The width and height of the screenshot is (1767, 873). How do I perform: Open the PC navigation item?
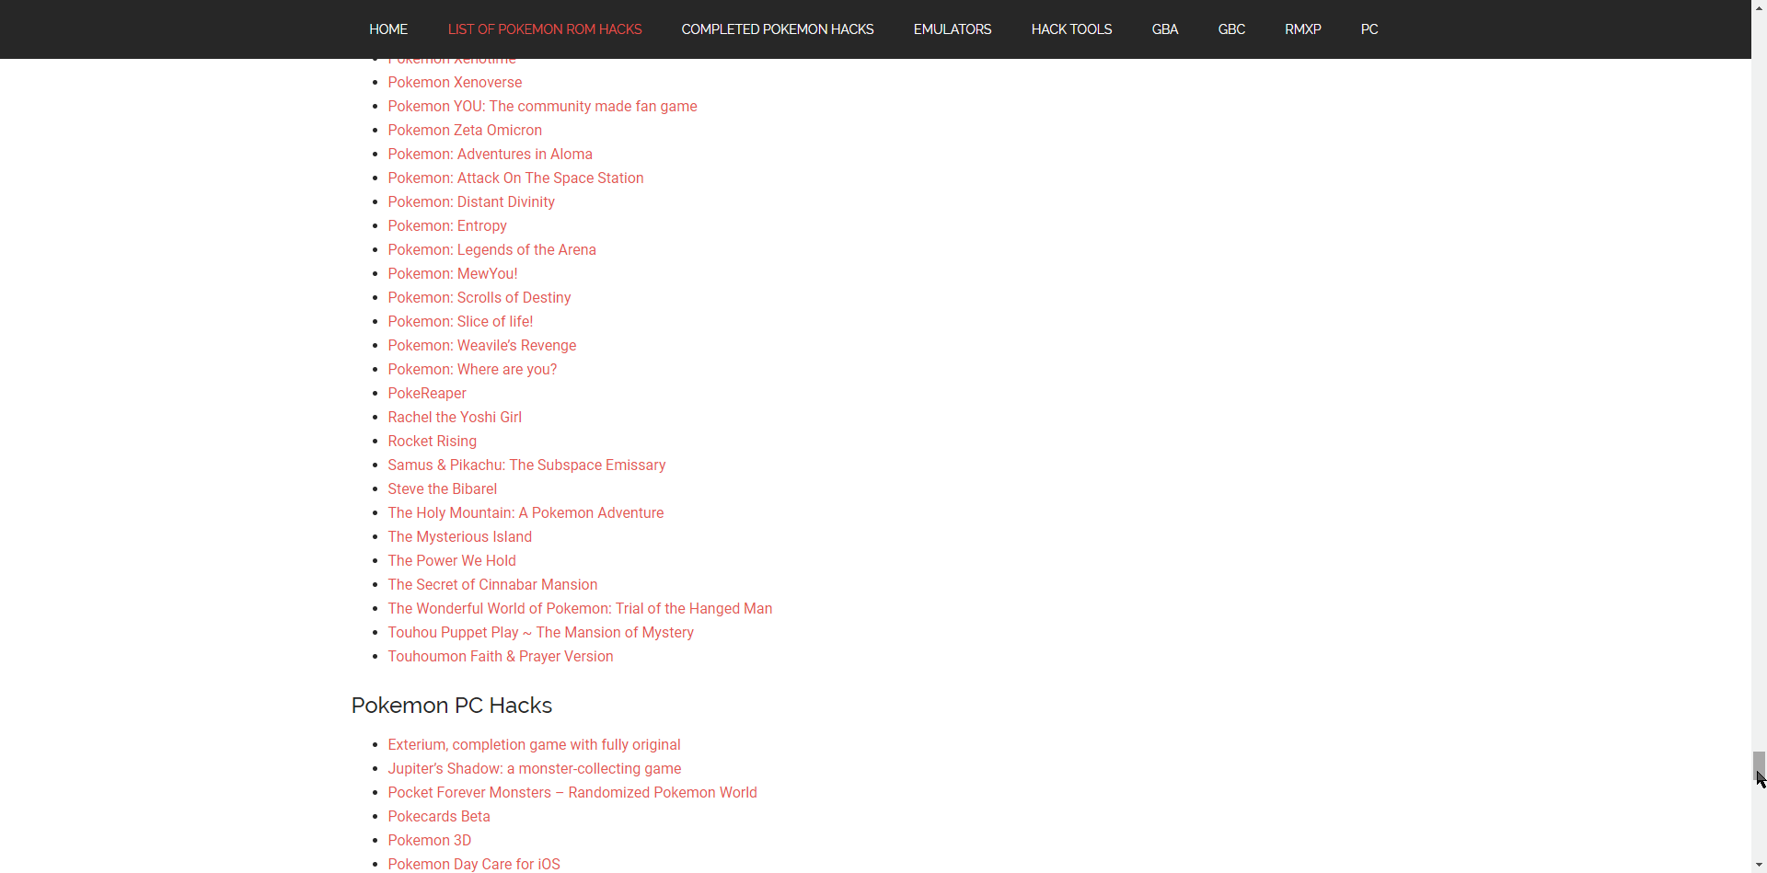point(1369,29)
